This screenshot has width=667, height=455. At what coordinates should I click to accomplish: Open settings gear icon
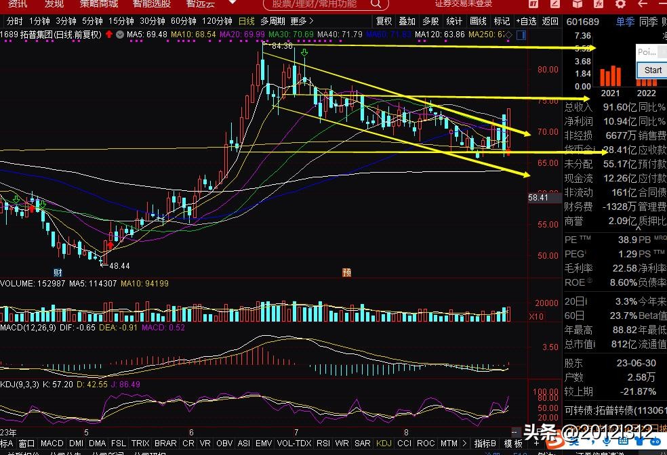tap(621, 4)
